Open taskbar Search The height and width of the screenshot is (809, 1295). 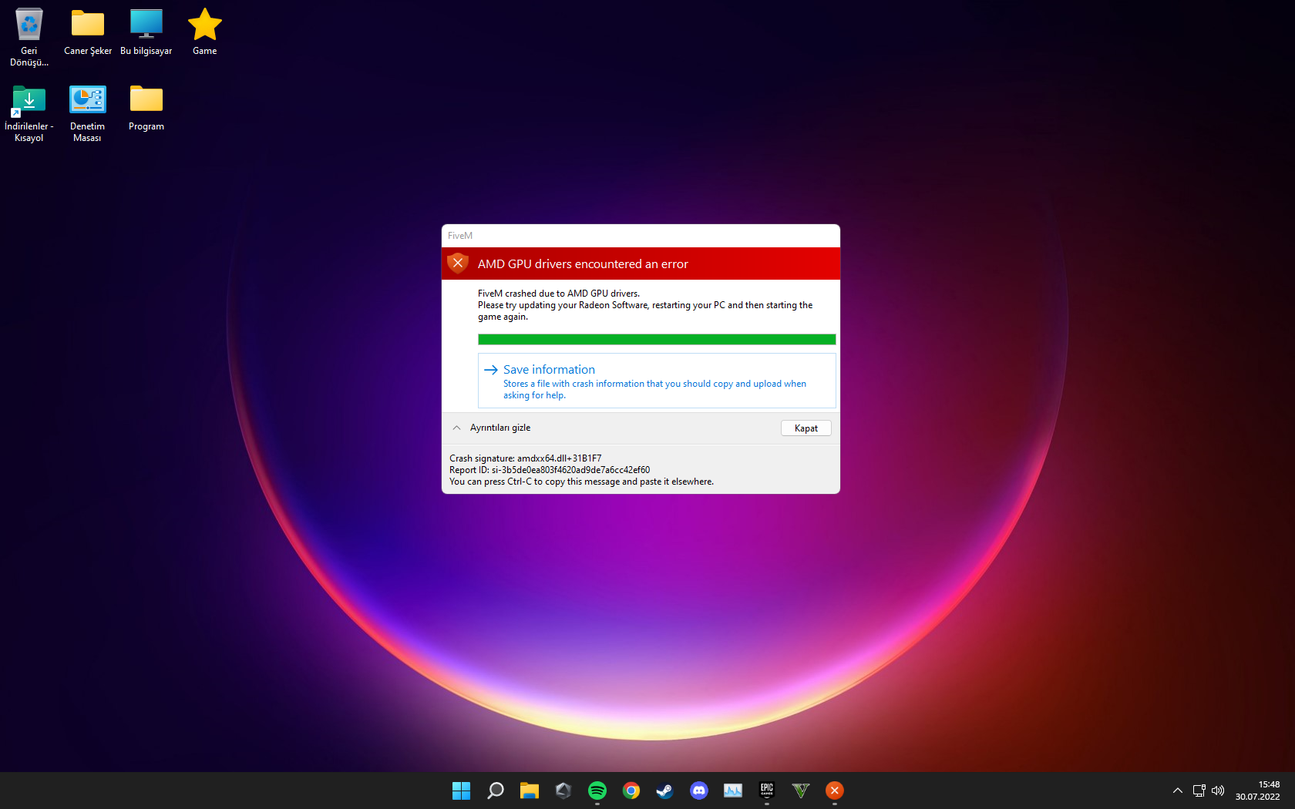tap(495, 791)
